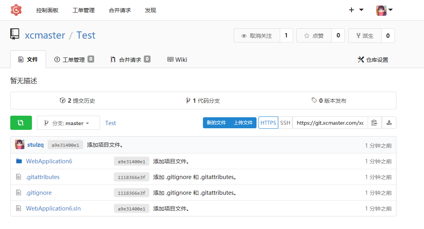424x229 pixels.
Task: Expand the user avatar menu
Action: coord(385,10)
